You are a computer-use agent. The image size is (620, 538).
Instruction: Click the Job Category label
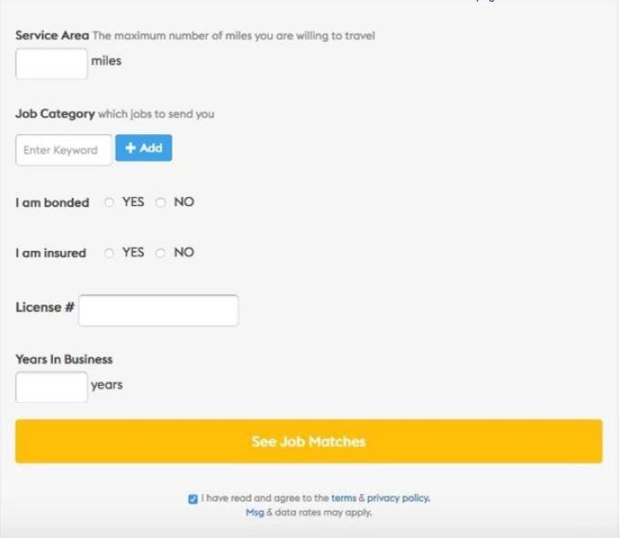55,114
